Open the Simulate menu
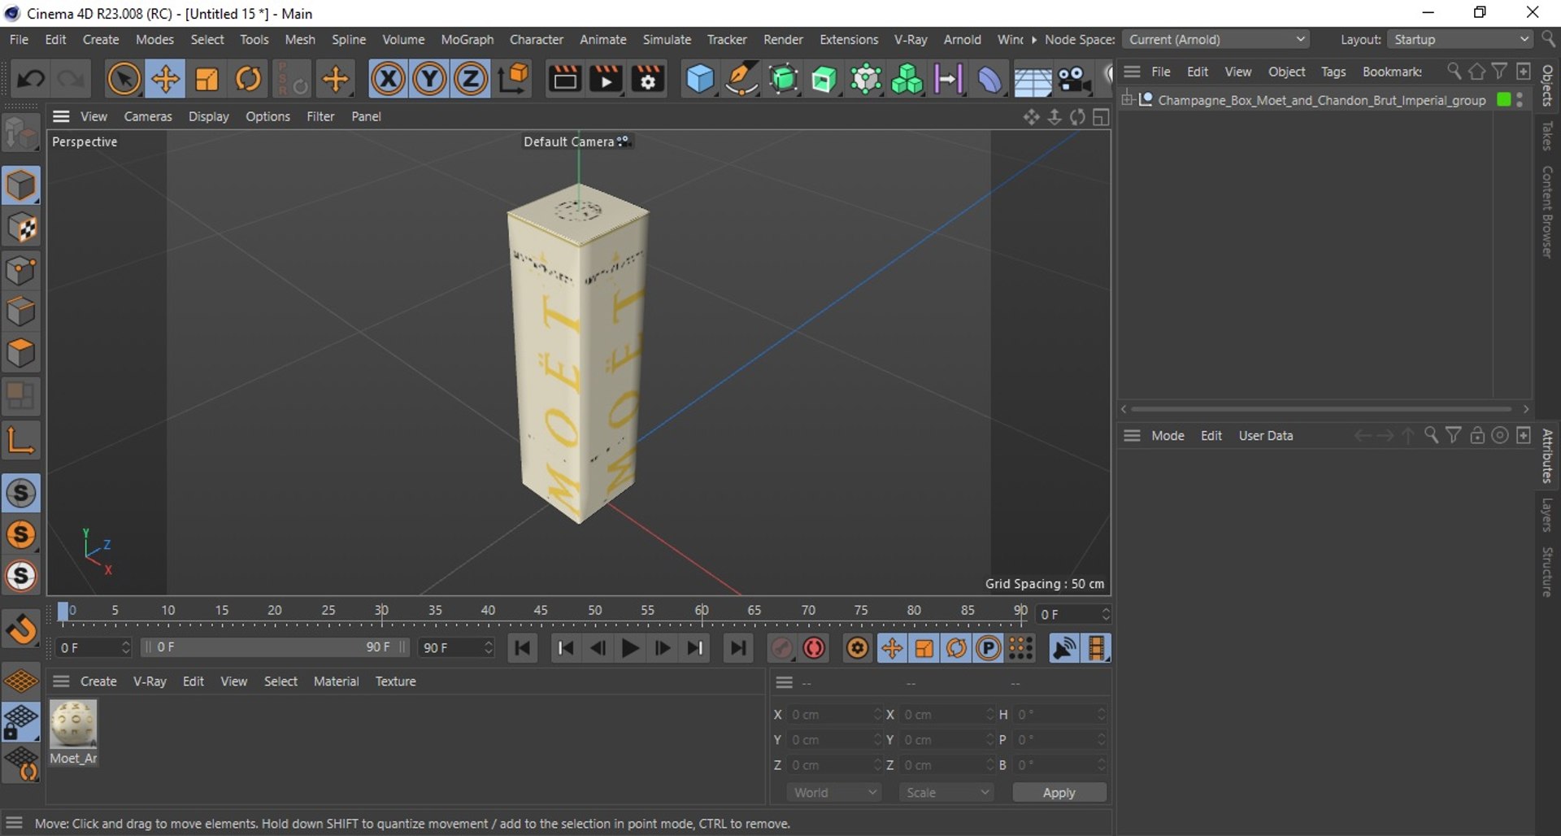This screenshot has height=836, width=1561. click(x=667, y=39)
